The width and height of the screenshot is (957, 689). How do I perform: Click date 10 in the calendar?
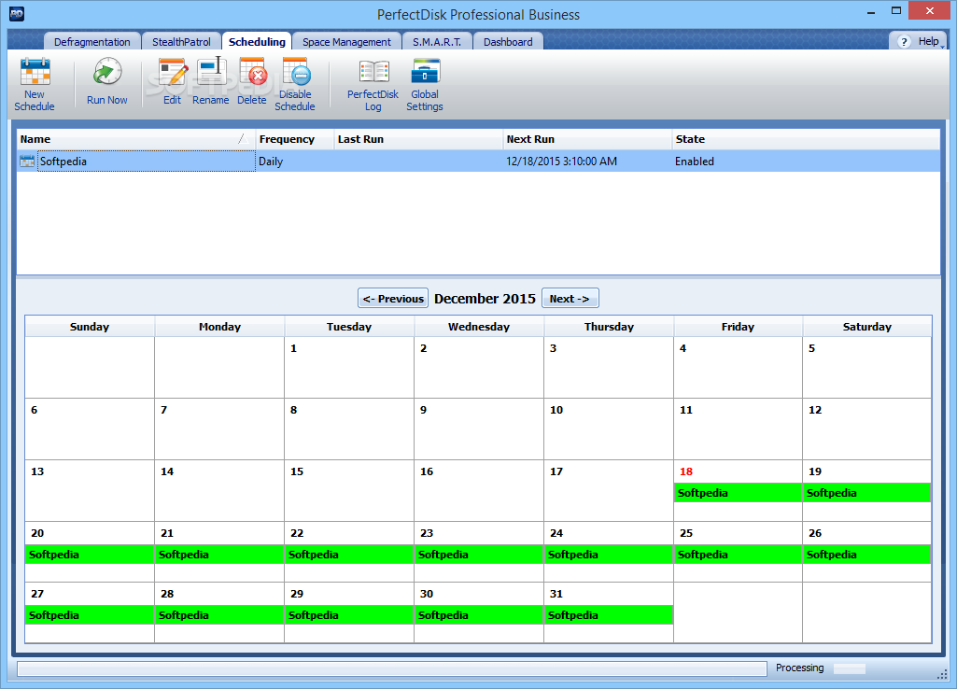click(x=556, y=410)
